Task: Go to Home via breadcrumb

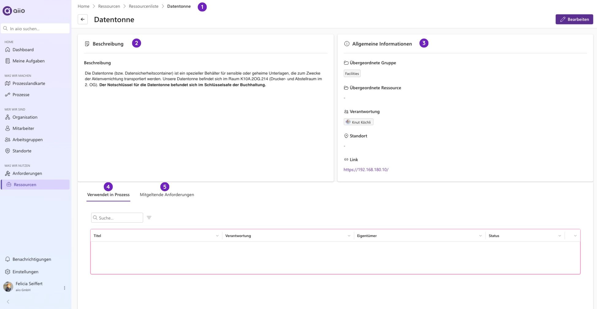Action: point(83,6)
